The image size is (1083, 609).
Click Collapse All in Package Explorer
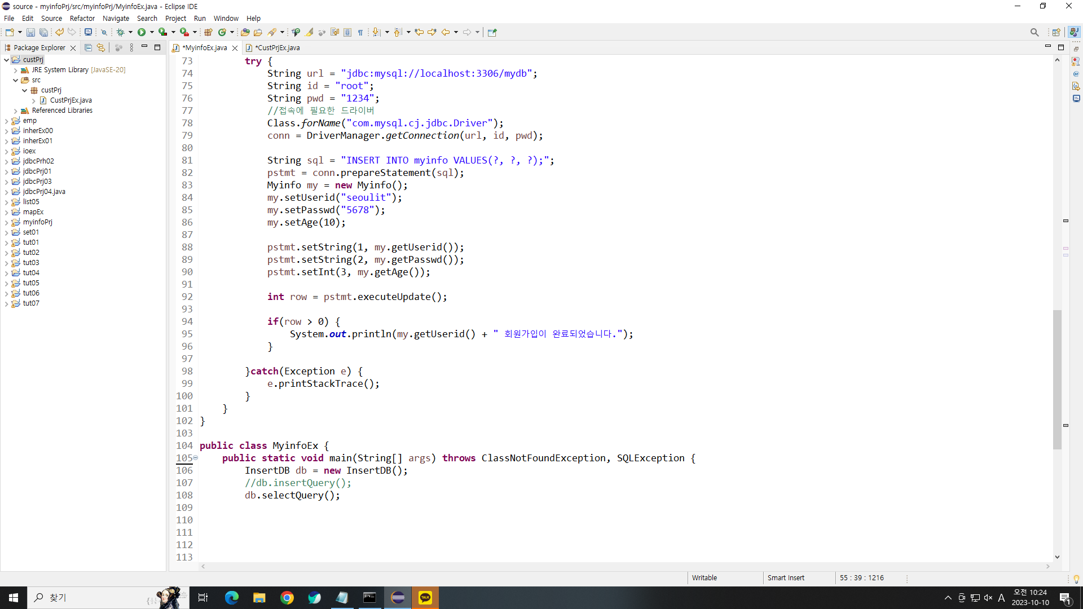pos(88,48)
